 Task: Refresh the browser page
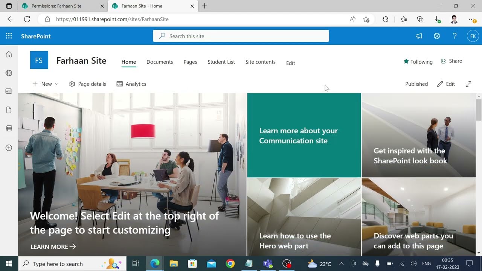pyautogui.click(x=27, y=19)
